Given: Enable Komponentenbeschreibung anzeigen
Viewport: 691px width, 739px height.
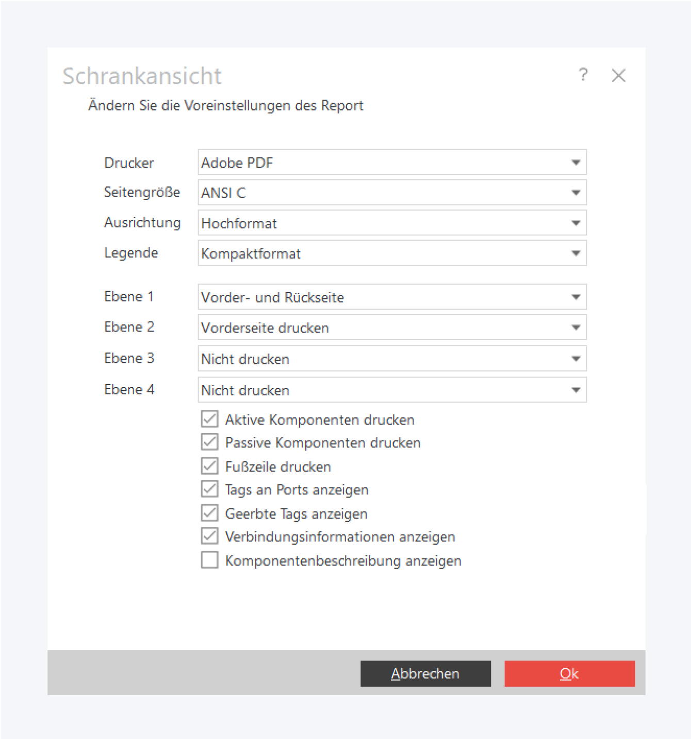Looking at the screenshot, I should coord(209,560).
